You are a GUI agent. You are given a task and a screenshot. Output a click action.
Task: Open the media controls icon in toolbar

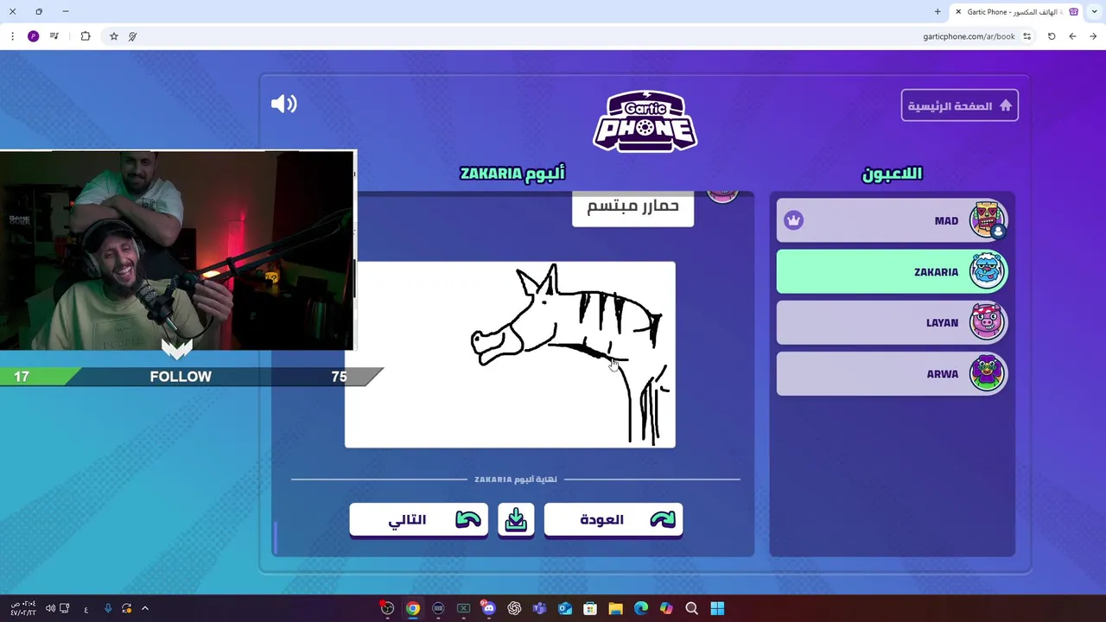point(54,36)
